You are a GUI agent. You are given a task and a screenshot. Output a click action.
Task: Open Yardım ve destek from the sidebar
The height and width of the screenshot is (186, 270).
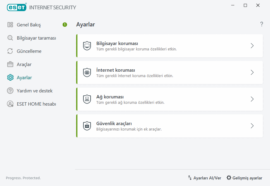coord(35,91)
